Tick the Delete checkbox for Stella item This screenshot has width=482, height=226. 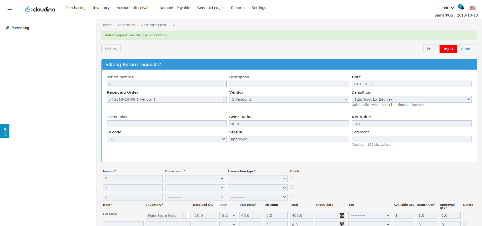(465, 215)
